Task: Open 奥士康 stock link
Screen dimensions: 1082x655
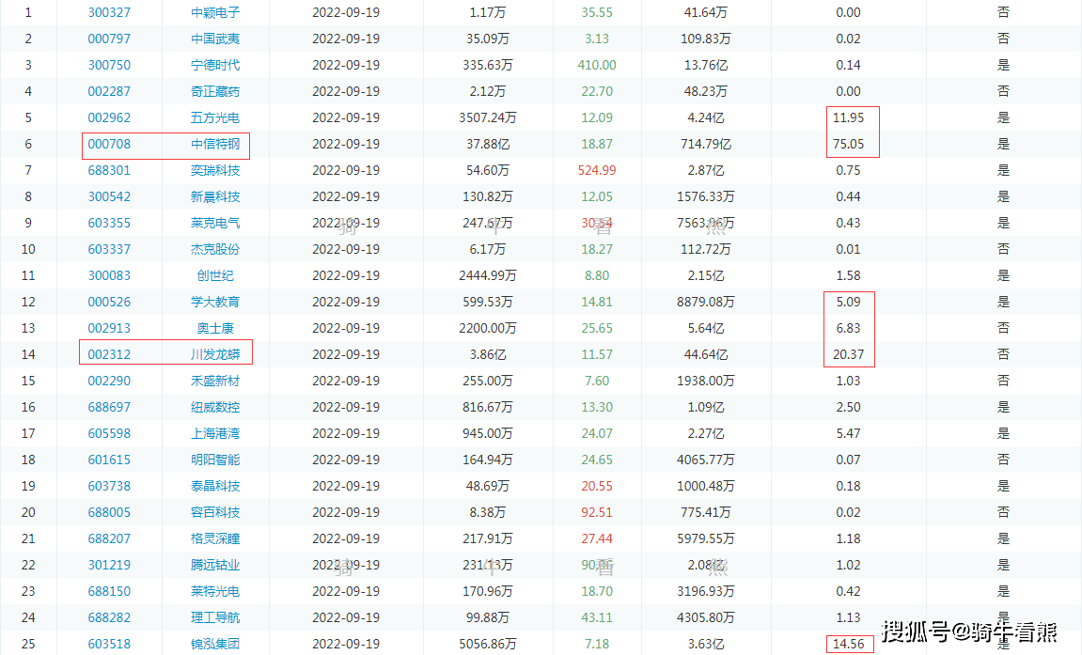Action: 215,328
